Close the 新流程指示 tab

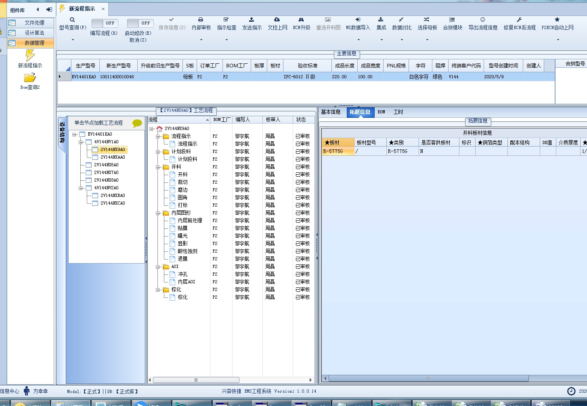pos(103,8)
